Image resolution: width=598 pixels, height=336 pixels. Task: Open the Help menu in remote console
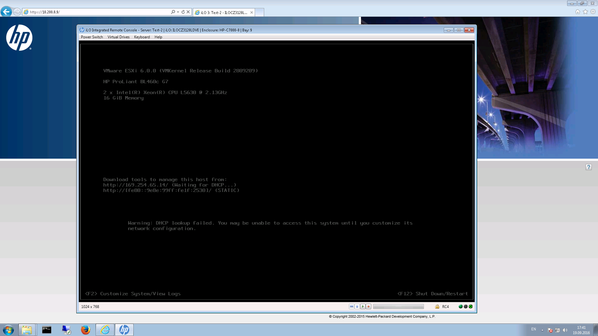click(x=158, y=37)
